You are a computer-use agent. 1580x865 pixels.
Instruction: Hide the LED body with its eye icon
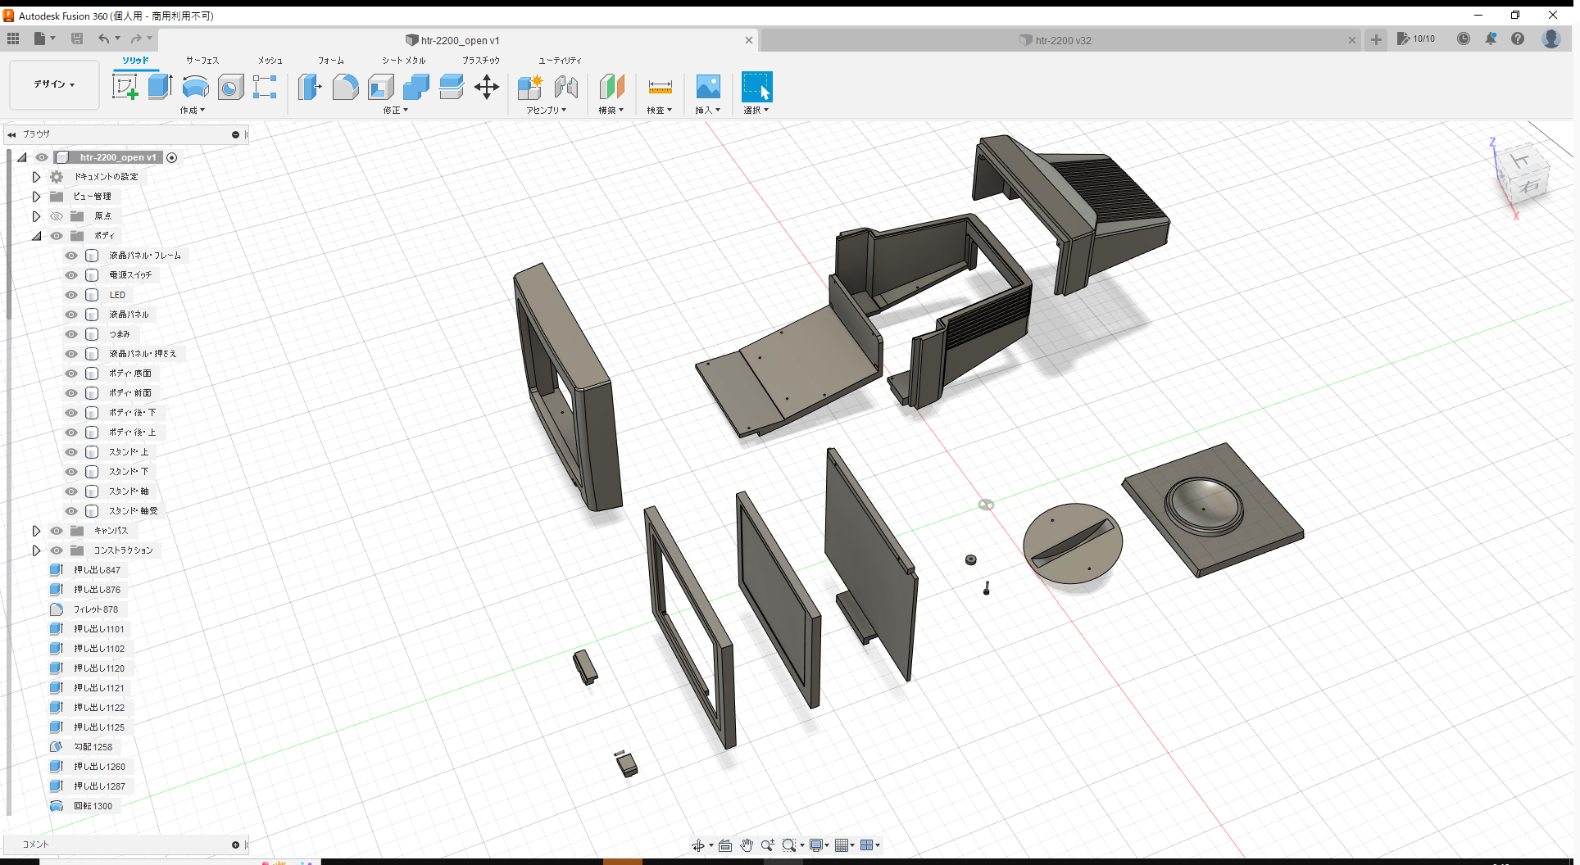pyautogui.click(x=70, y=294)
